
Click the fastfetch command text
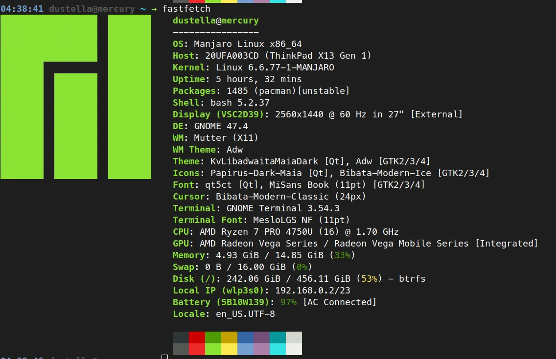tap(186, 9)
